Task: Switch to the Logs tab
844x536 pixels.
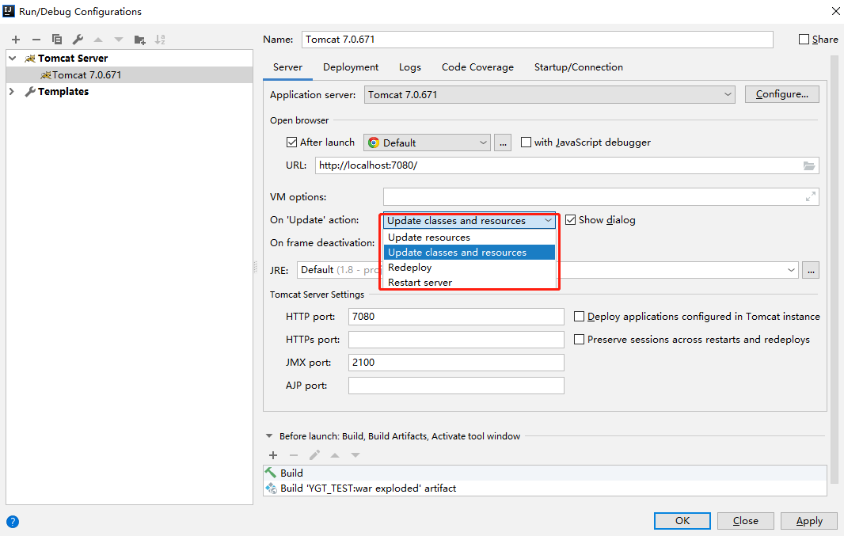Action: click(x=410, y=67)
